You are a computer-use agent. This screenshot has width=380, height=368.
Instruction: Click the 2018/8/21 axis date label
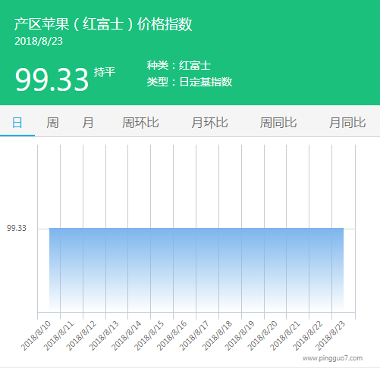point(285,336)
